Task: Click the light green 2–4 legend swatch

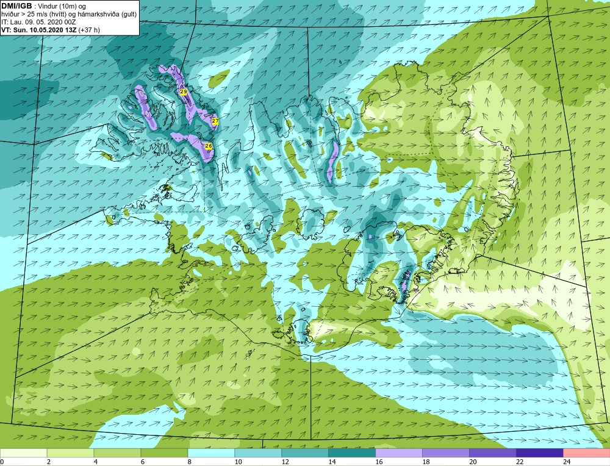Action: (70, 453)
